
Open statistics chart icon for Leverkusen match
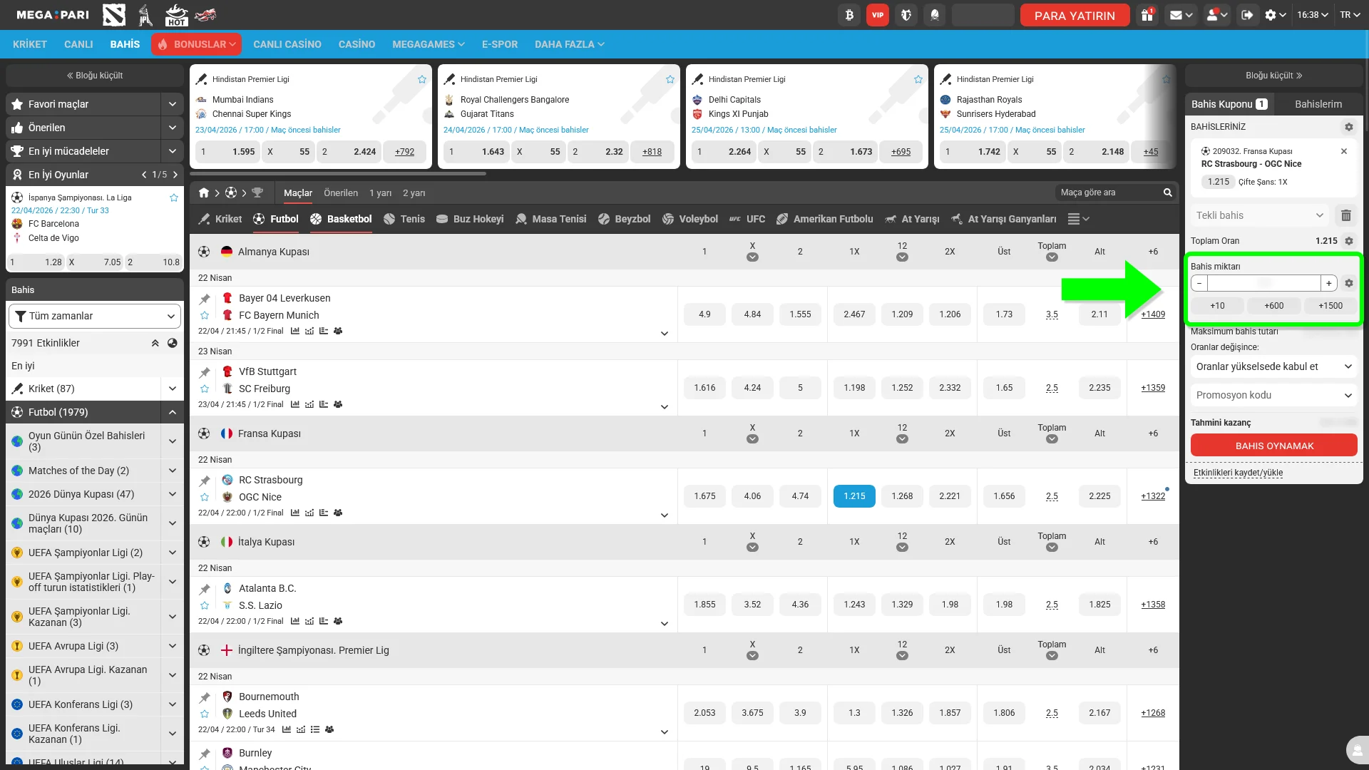[x=295, y=331]
